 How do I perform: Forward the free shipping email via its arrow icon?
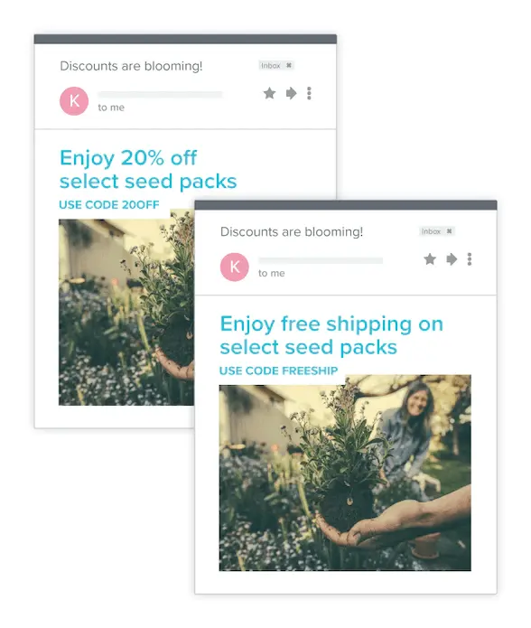(x=452, y=259)
